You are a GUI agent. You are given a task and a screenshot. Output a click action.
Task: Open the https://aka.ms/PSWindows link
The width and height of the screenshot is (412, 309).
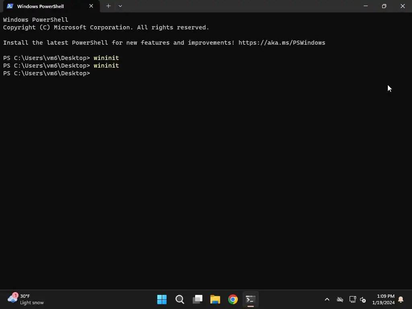282,43
